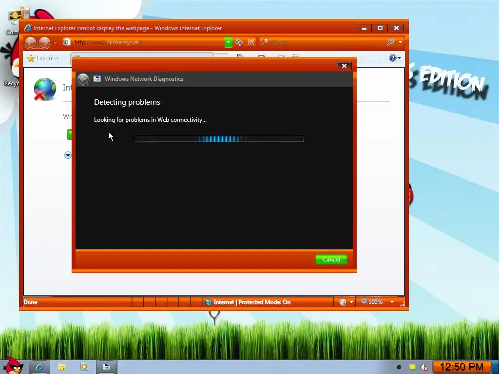Click the 100% zoom level button
The width and height of the screenshot is (499, 374).
(372, 302)
